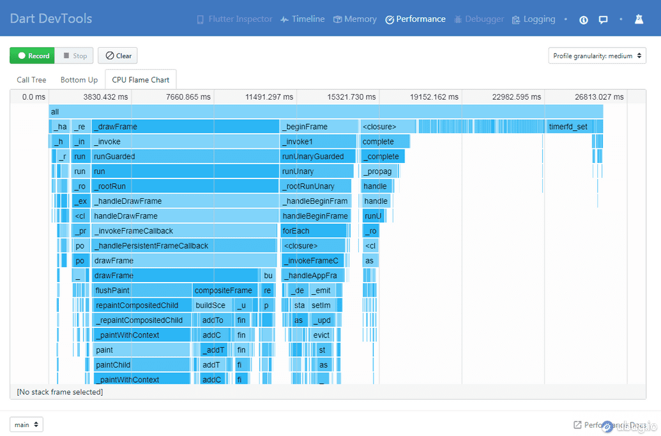This screenshot has height=436, width=661.
Task: Open the feedback speech bubble icon
Action: coord(603,20)
